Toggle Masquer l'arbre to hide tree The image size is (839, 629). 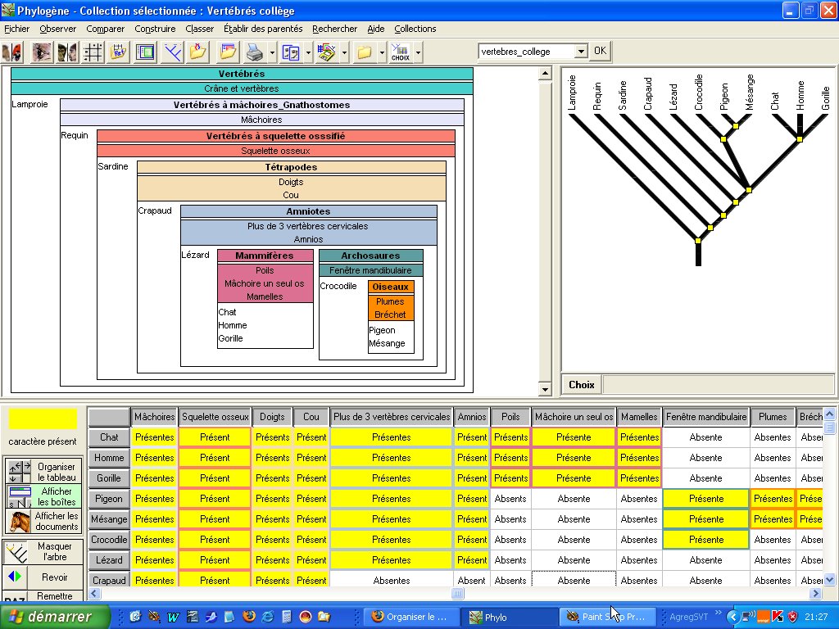pos(44,551)
